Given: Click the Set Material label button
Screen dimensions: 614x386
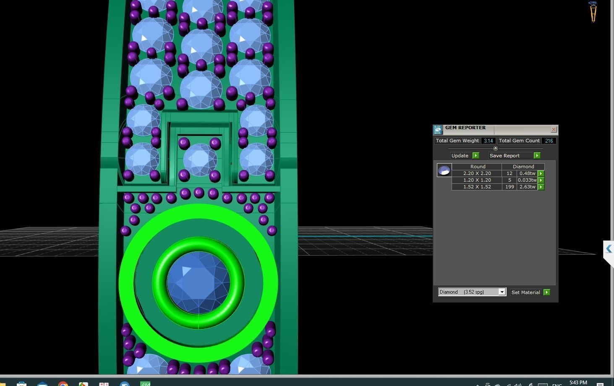Looking at the screenshot, I should [525, 292].
